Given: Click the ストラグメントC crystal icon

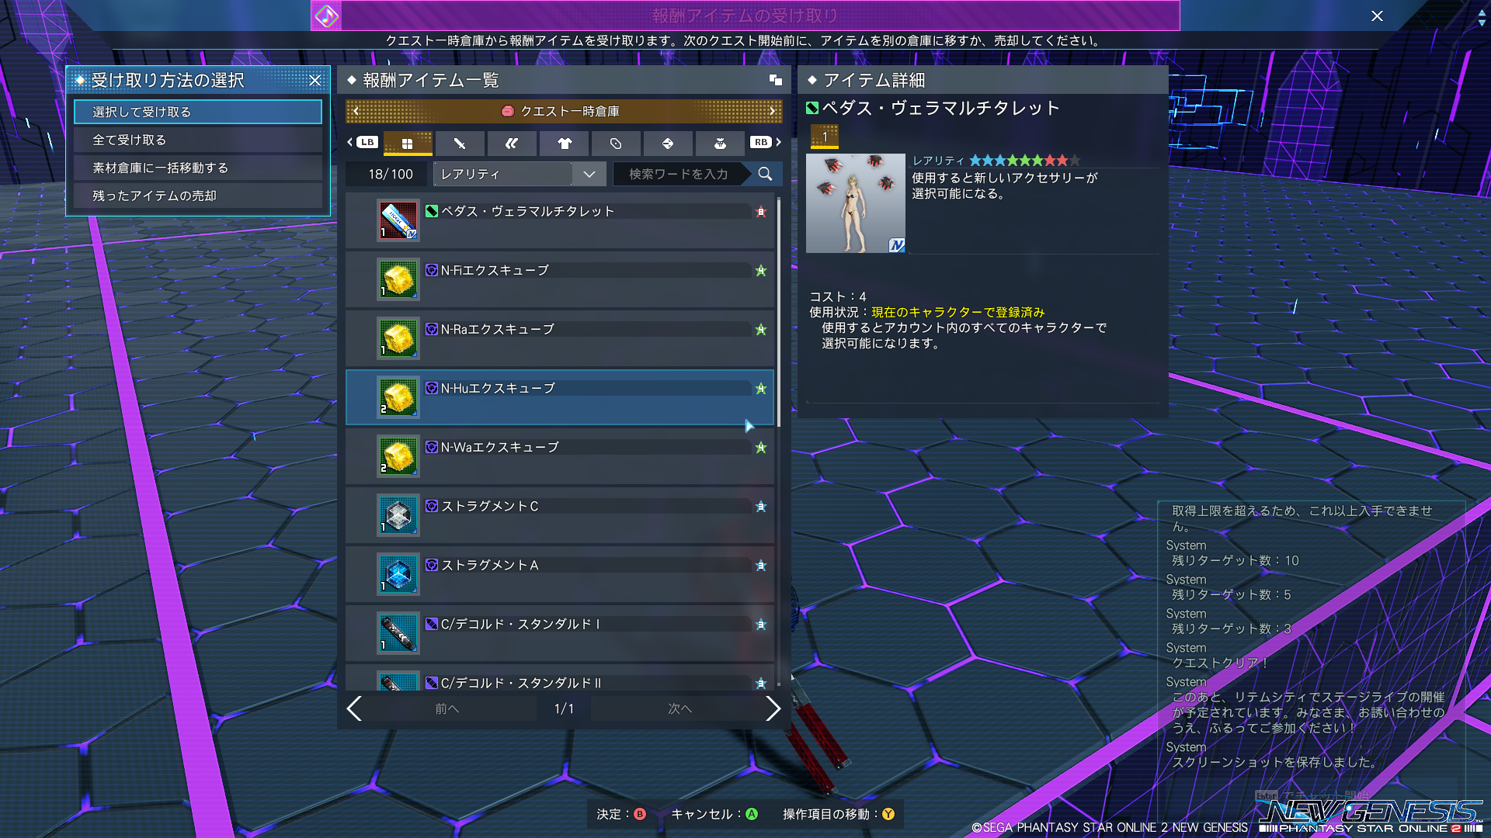Looking at the screenshot, I should (x=398, y=515).
